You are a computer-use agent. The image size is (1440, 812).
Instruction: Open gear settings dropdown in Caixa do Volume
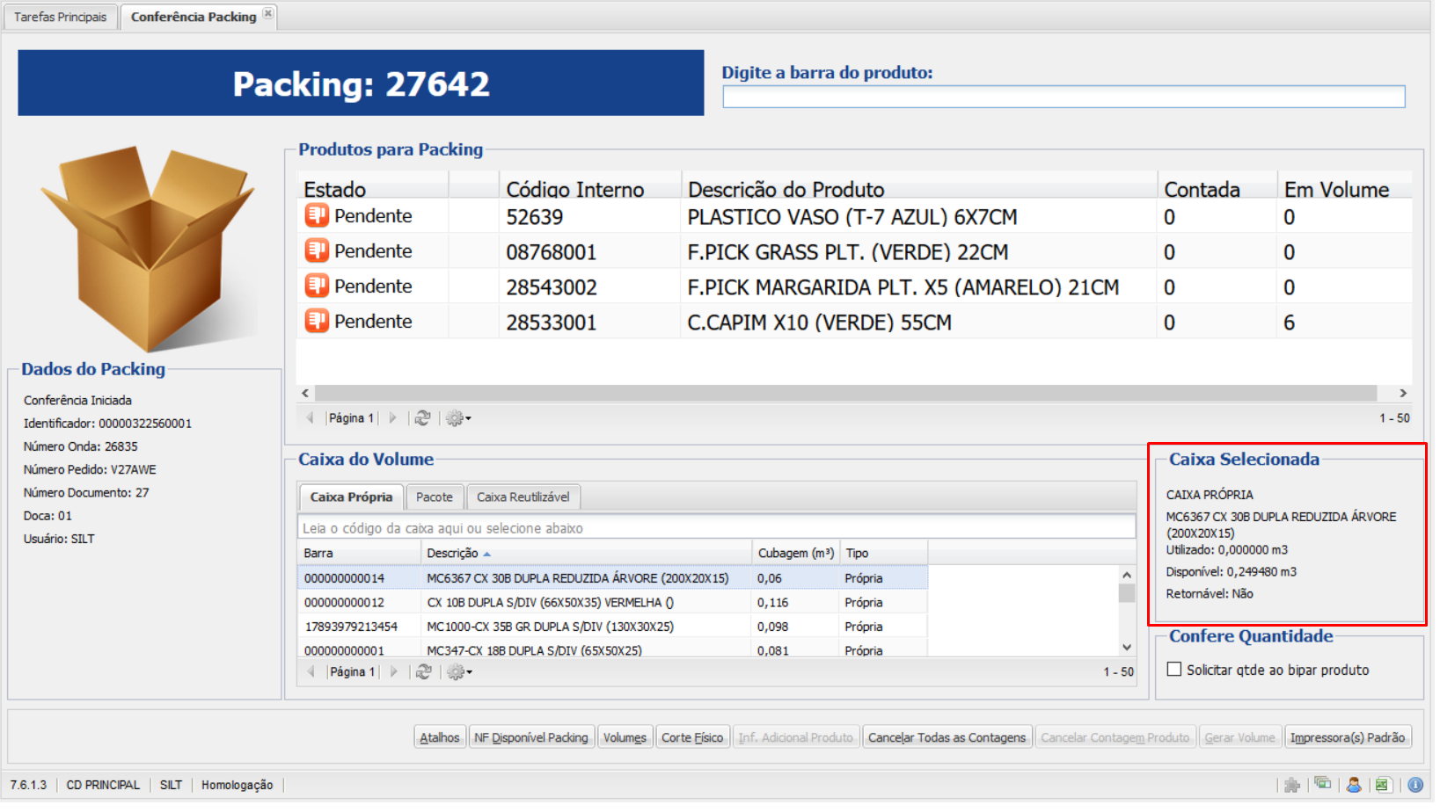pyautogui.click(x=459, y=672)
